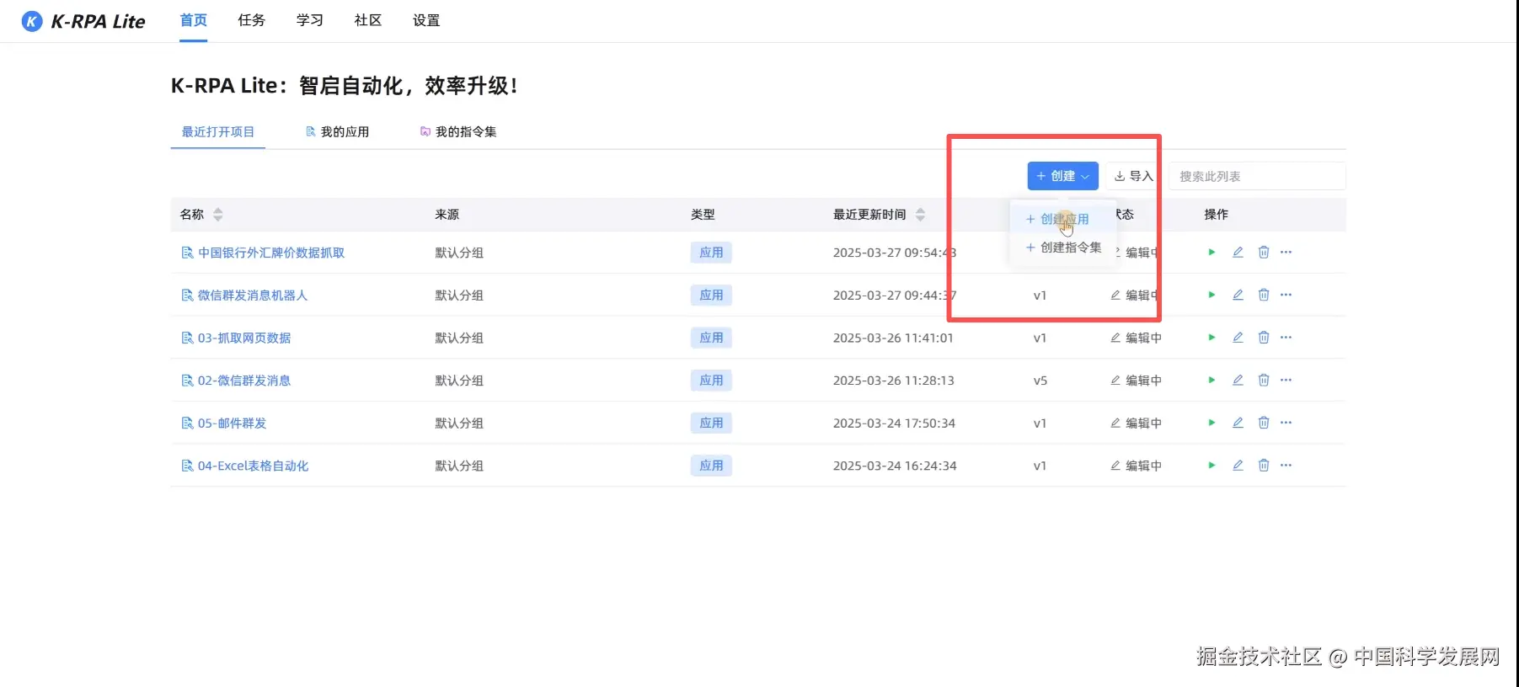The image size is (1519, 687).
Task: Sort the table by 最近更新时间
Action: click(x=920, y=215)
